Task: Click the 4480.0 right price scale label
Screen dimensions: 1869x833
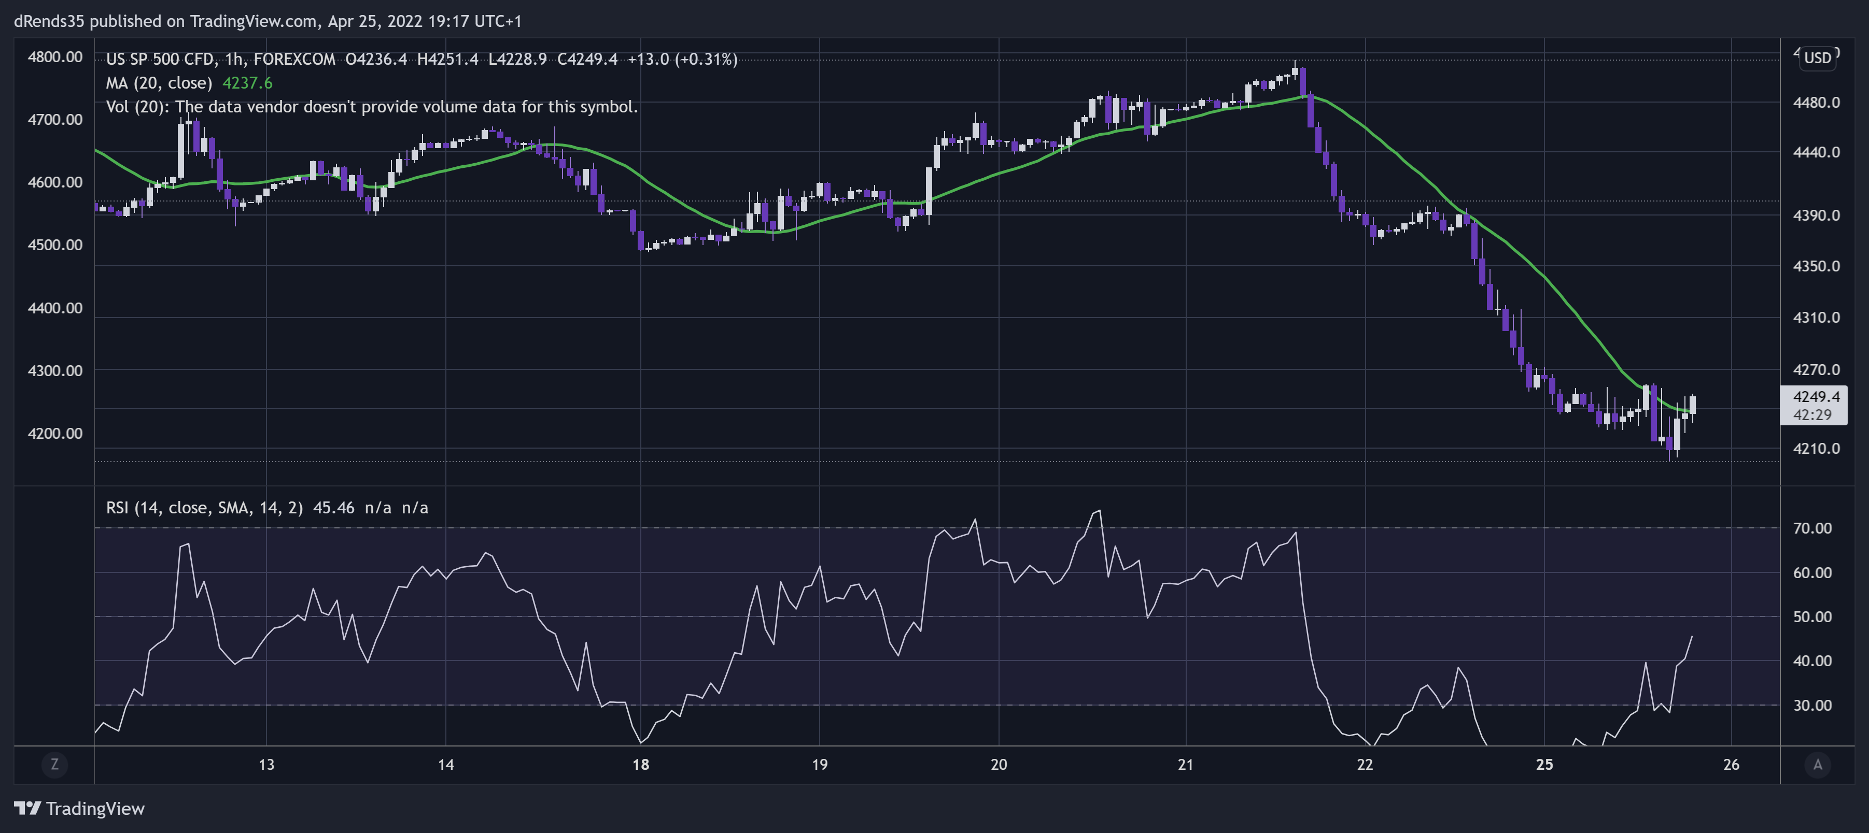Action: tap(1816, 102)
